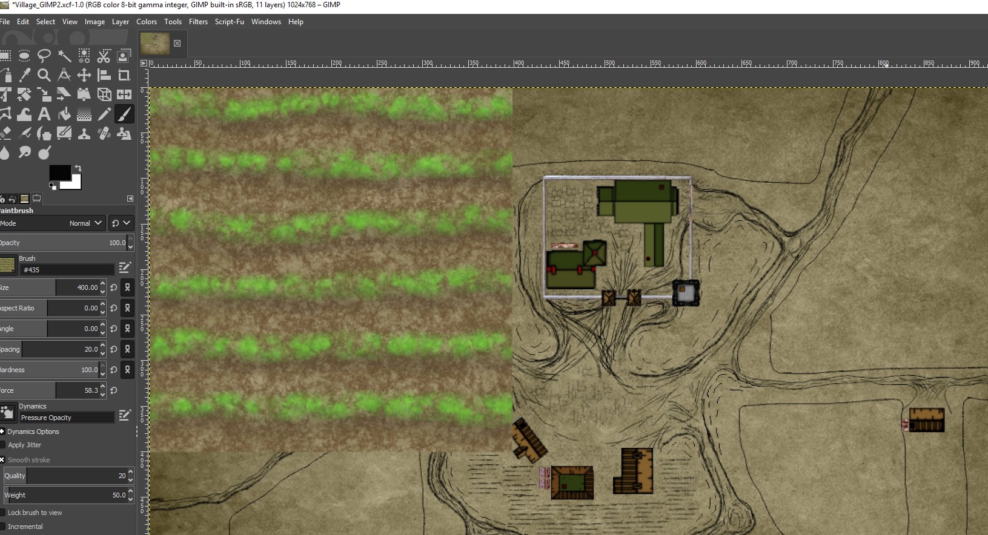Select the Pencil tool
The width and height of the screenshot is (988, 535).
coord(104,114)
